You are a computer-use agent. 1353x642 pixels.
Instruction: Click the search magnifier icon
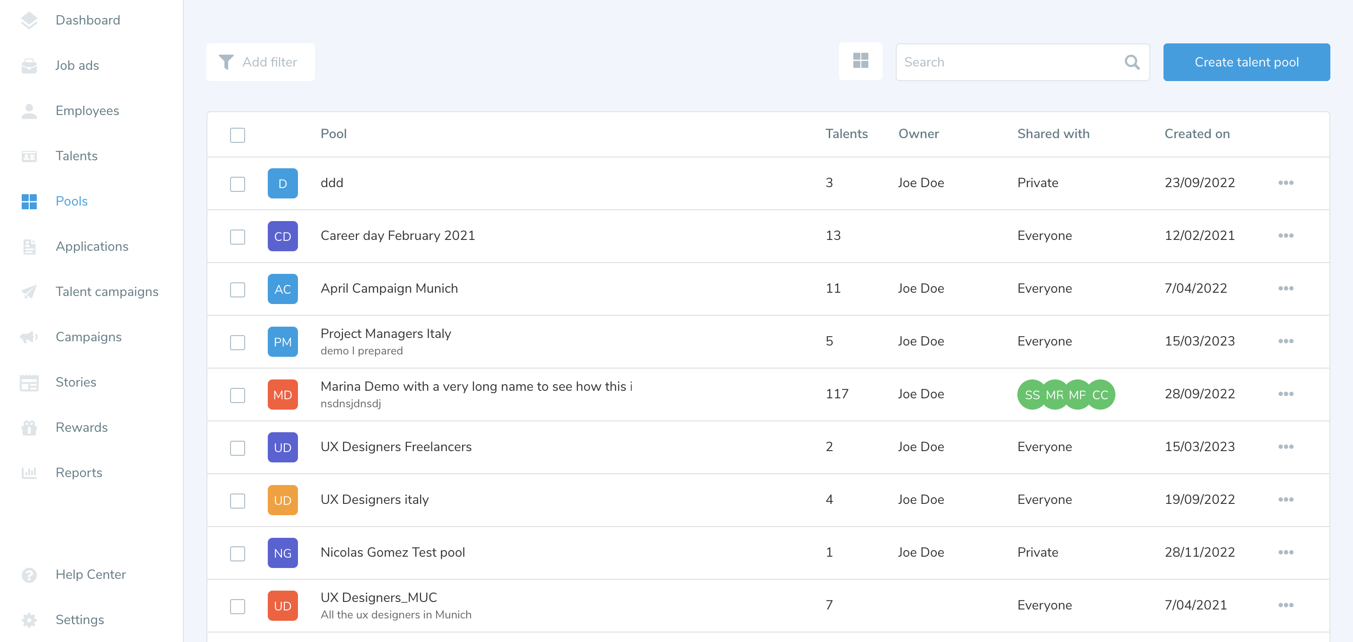1132,63
